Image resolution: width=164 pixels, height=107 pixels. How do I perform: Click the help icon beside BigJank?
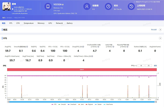127,47
